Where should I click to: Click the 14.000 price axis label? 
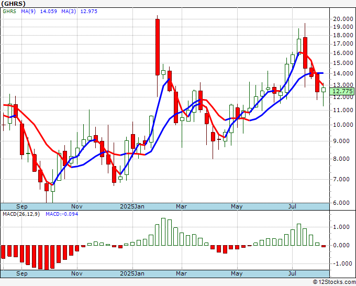click(x=343, y=73)
